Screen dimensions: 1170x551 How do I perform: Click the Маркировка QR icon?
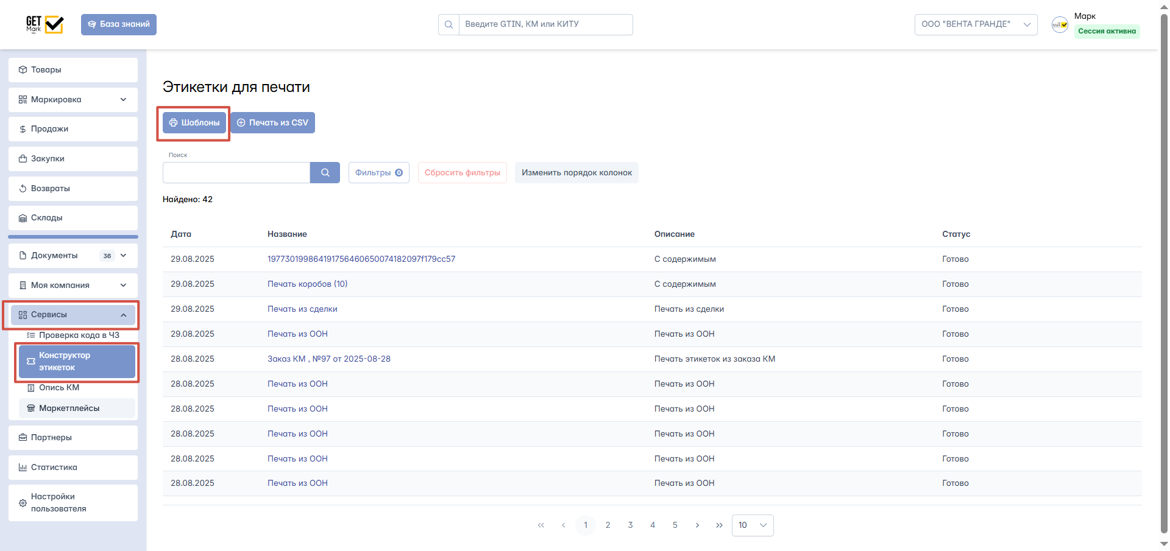click(x=23, y=100)
